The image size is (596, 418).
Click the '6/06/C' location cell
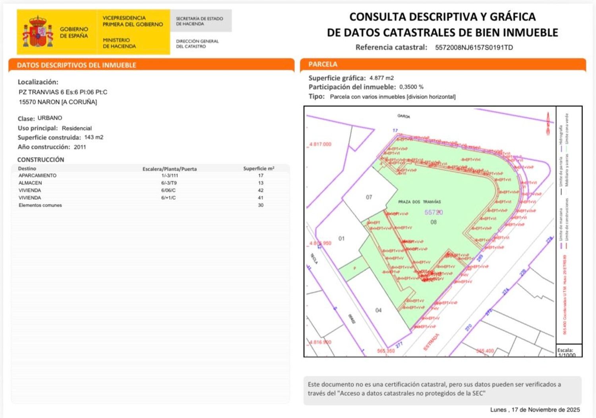(x=168, y=191)
